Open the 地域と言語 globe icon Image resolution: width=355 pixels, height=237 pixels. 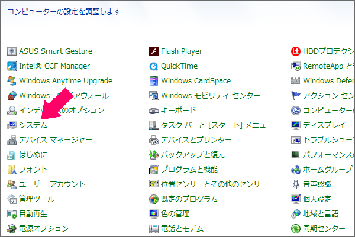pos(296,214)
